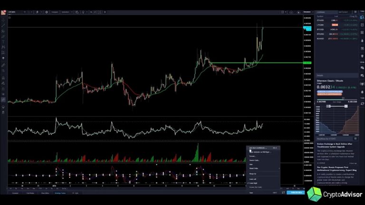
Task: Click the Compare button in top toolbar
Action: tap(55, 12)
